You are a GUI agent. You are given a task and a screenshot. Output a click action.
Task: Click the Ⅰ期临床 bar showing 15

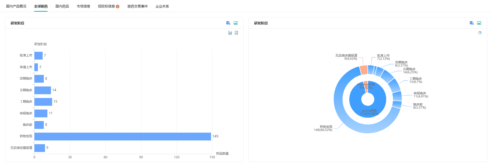pos(43,102)
